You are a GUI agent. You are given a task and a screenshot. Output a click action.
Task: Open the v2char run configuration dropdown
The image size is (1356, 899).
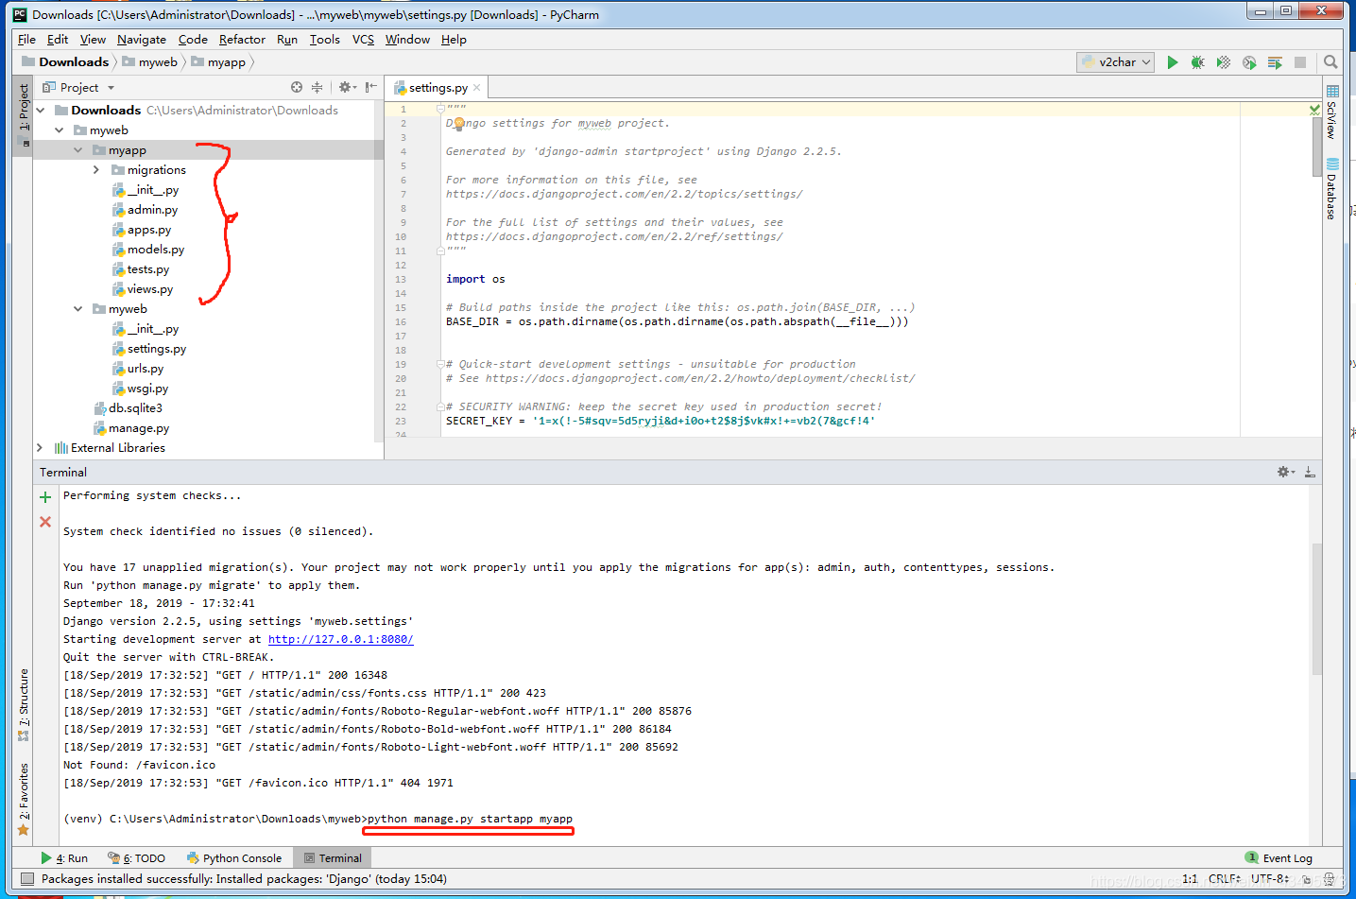coord(1116,62)
